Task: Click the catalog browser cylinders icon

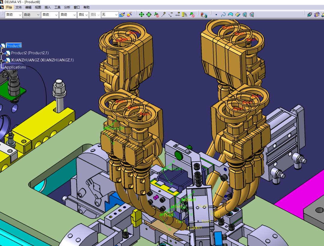Action: pos(204,15)
